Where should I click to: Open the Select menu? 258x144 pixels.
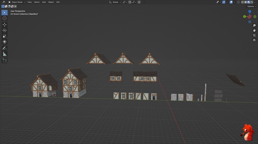pos(37,2)
